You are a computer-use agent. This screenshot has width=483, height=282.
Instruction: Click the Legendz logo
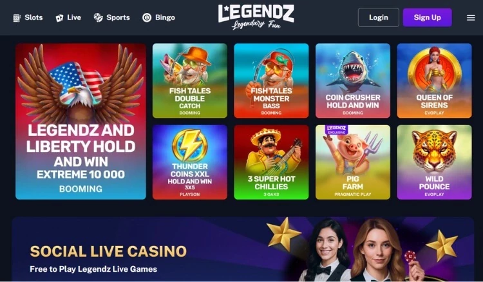click(256, 17)
